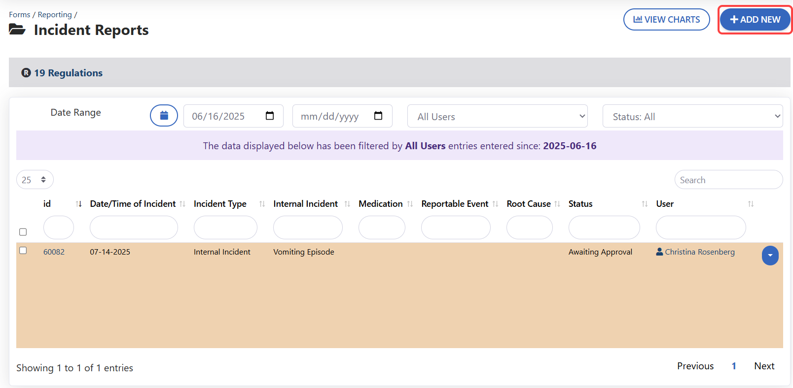Sort the Status column
Image resolution: width=793 pixels, height=388 pixels.
[645, 204]
